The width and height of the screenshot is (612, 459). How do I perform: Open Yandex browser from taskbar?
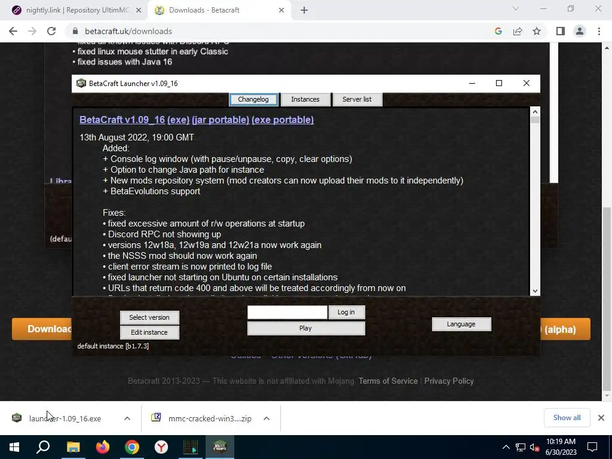coord(161,447)
